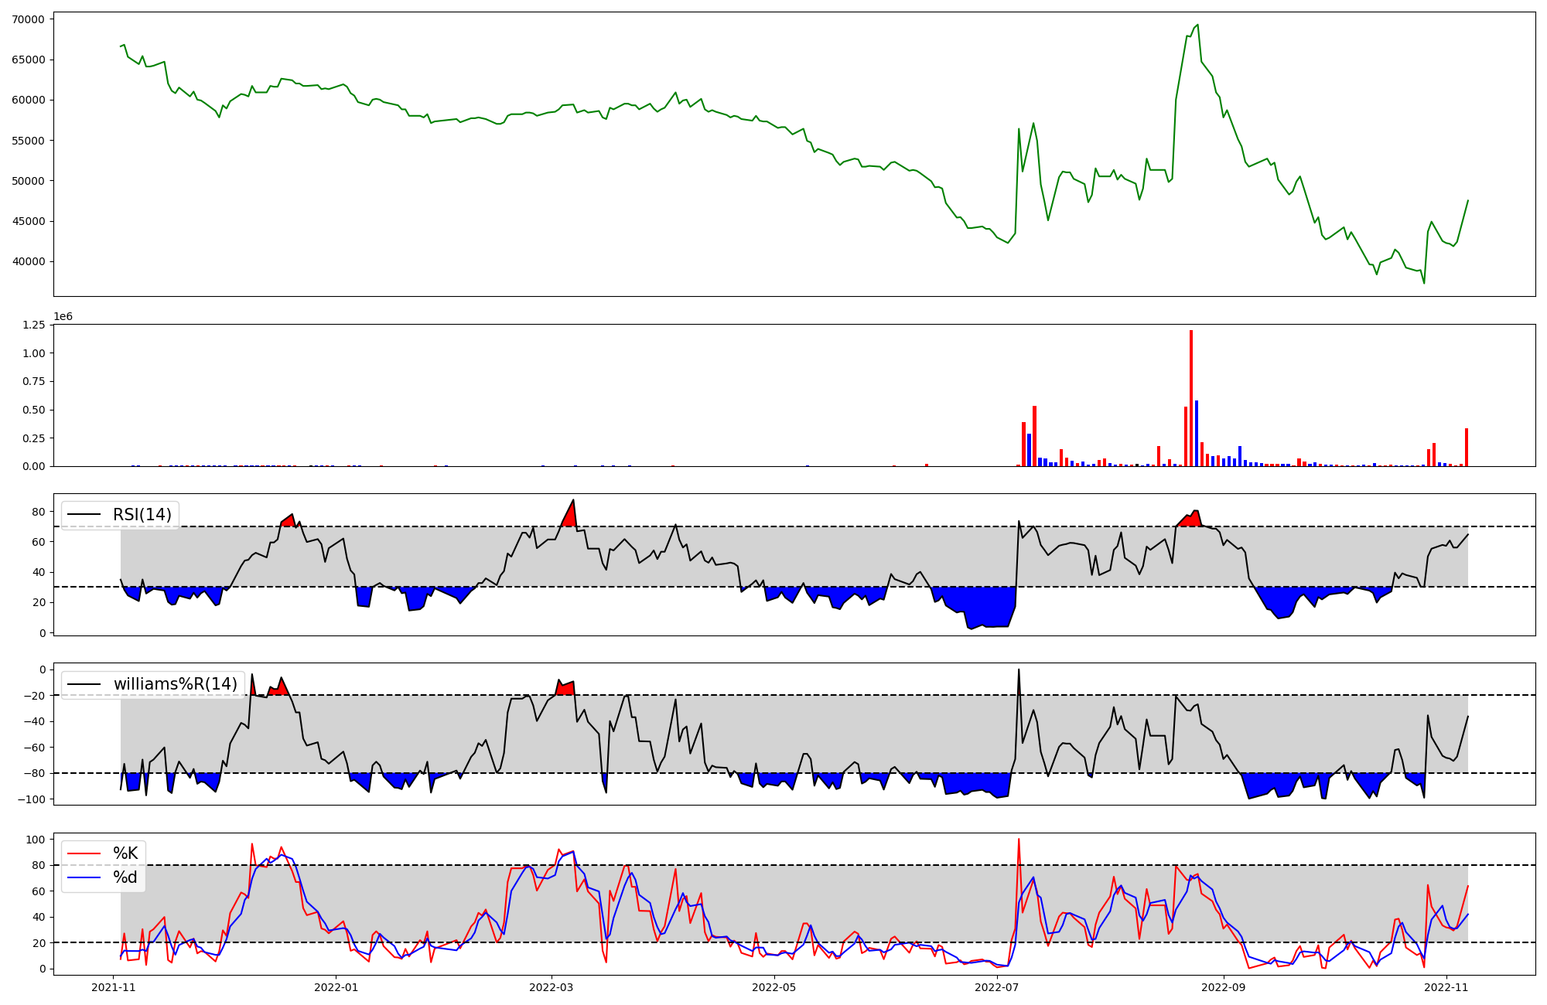The width and height of the screenshot is (1547, 1005).
Task: Click the black RSI legend line sample
Action: tap(84, 515)
